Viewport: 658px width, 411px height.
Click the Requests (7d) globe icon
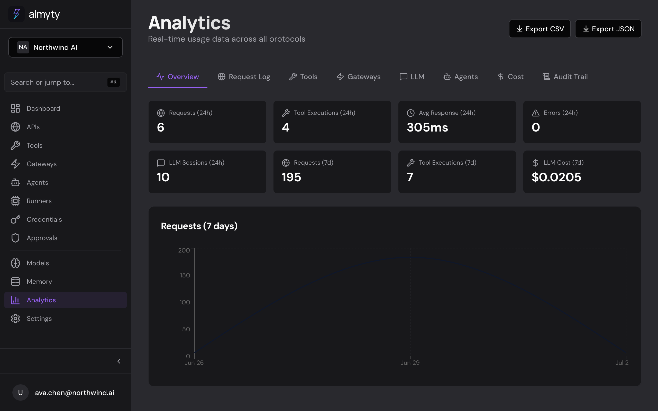pos(286,163)
